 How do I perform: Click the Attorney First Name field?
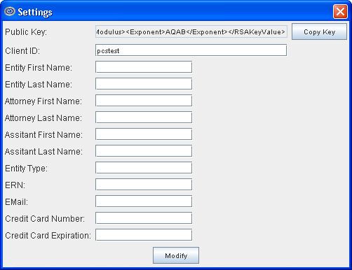[144, 101]
